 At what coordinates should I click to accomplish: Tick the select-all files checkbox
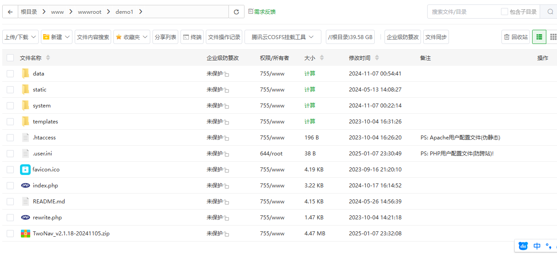point(10,58)
